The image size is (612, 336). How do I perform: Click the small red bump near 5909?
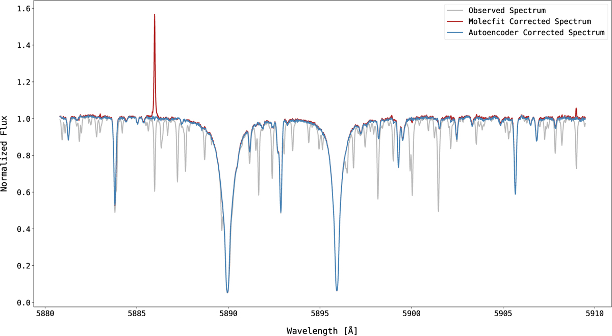tap(576, 108)
